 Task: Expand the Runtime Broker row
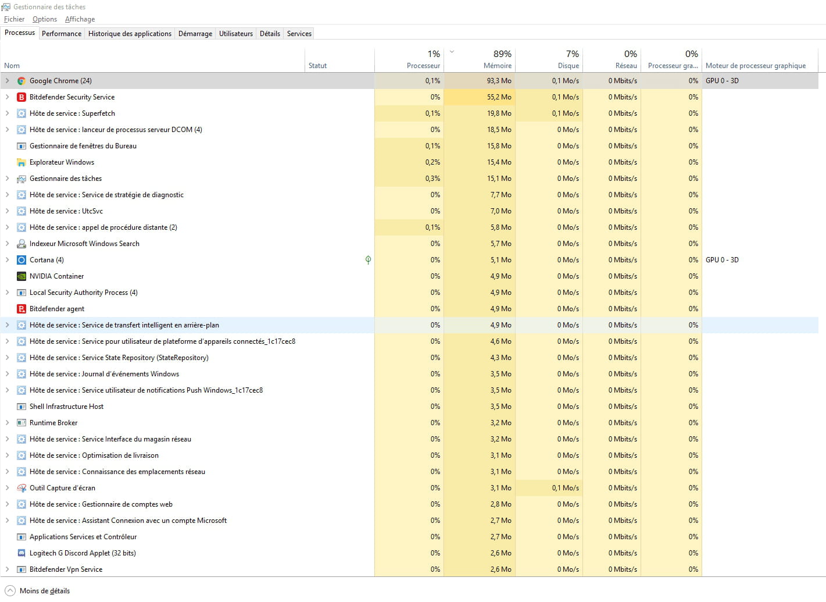[7, 423]
